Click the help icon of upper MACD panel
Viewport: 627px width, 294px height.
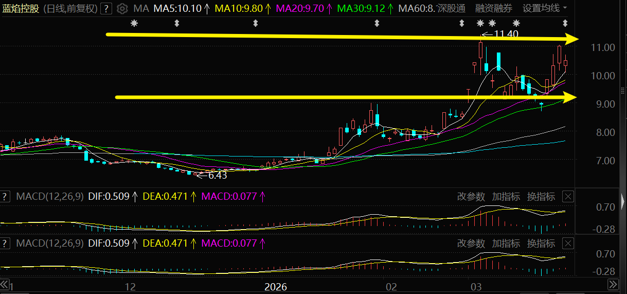(5, 196)
